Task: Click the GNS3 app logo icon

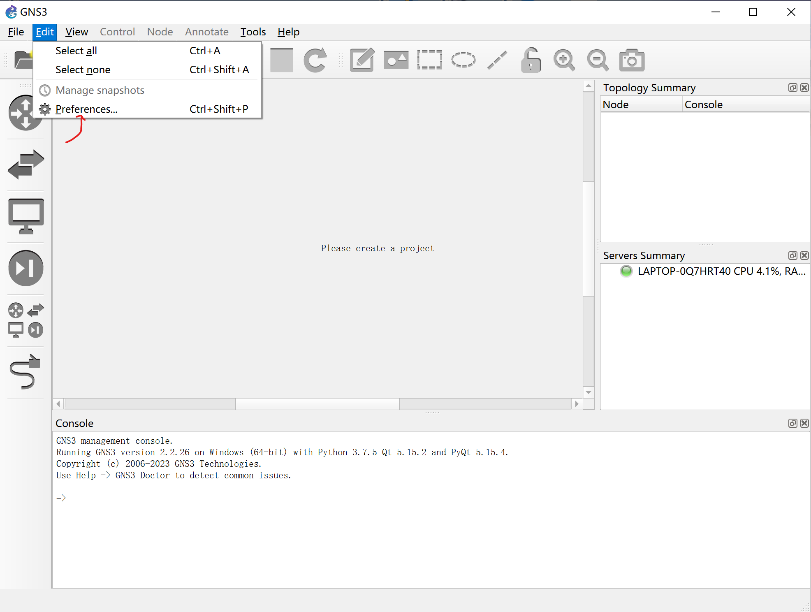Action: [x=12, y=12]
